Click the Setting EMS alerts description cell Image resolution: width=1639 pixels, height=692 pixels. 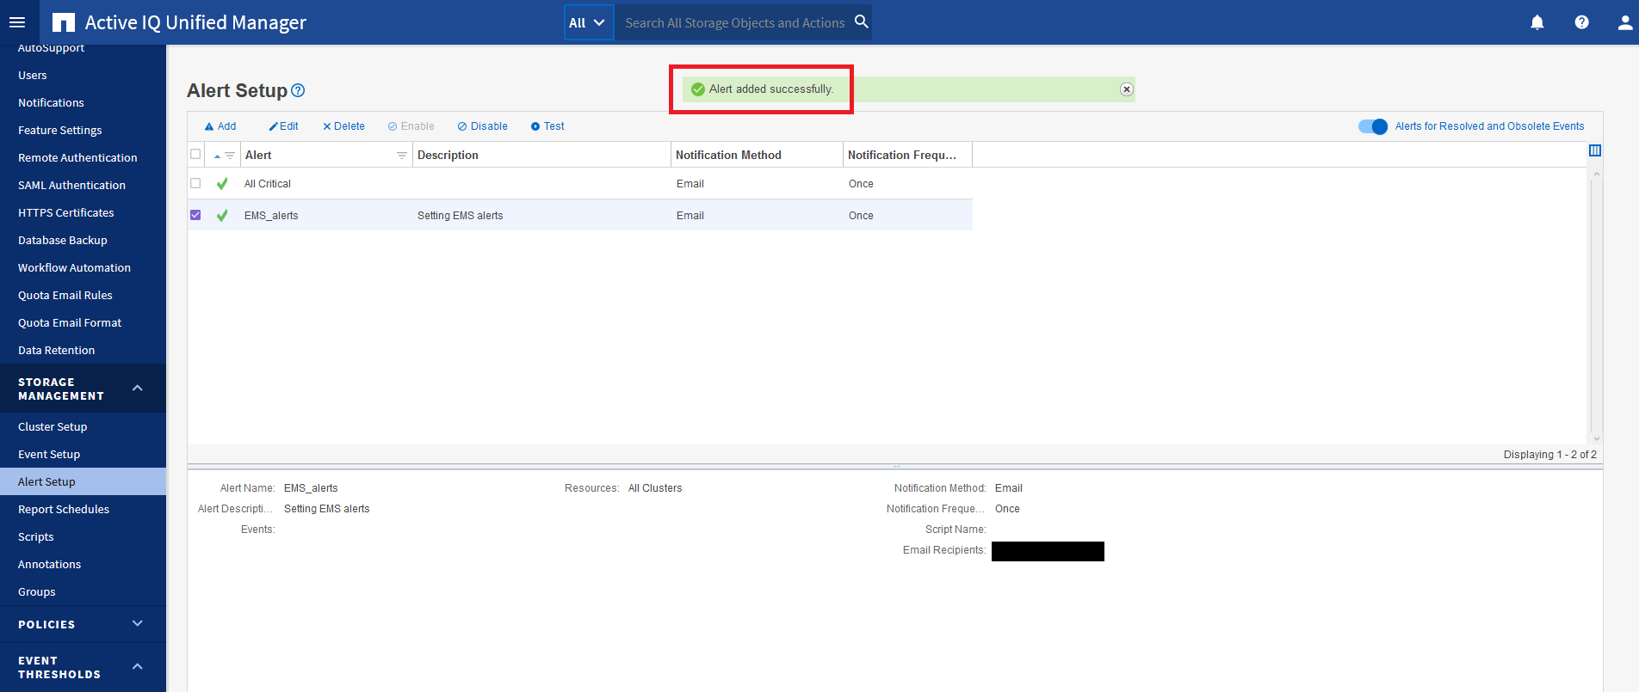(x=461, y=216)
